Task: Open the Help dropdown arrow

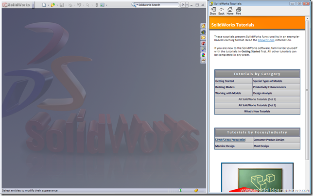Action: point(187,5)
